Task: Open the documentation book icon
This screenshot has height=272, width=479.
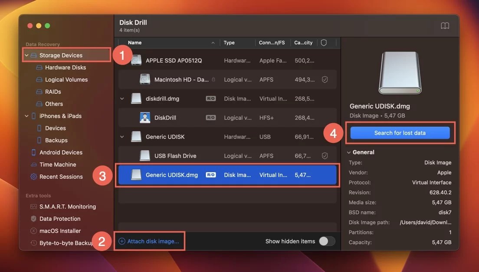Action: 445,25
